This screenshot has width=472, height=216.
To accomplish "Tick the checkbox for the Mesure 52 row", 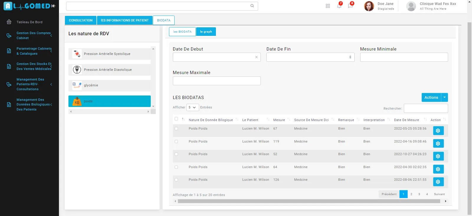I will (x=176, y=154).
